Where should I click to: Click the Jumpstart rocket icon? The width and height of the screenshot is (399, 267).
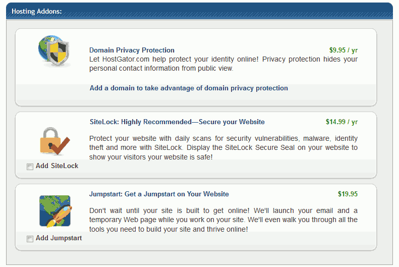coord(55,211)
